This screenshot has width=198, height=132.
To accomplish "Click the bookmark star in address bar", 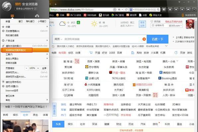I will pyautogui.click(x=119, y=10).
